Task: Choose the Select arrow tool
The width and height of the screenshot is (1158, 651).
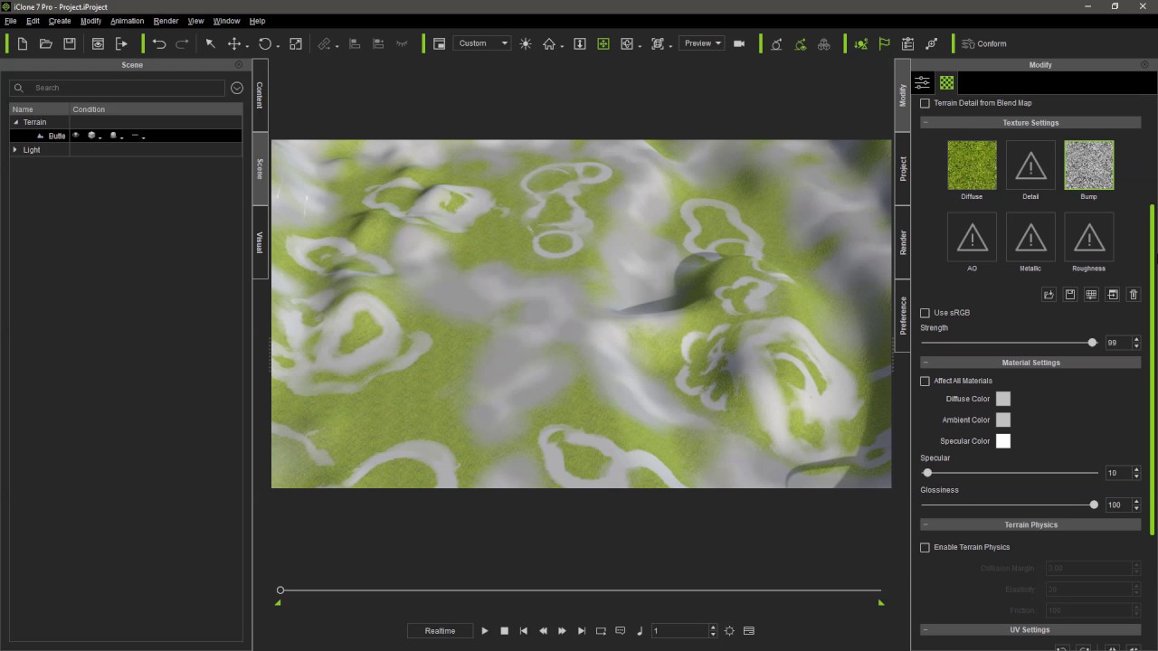Action: (x=210, y=43)
